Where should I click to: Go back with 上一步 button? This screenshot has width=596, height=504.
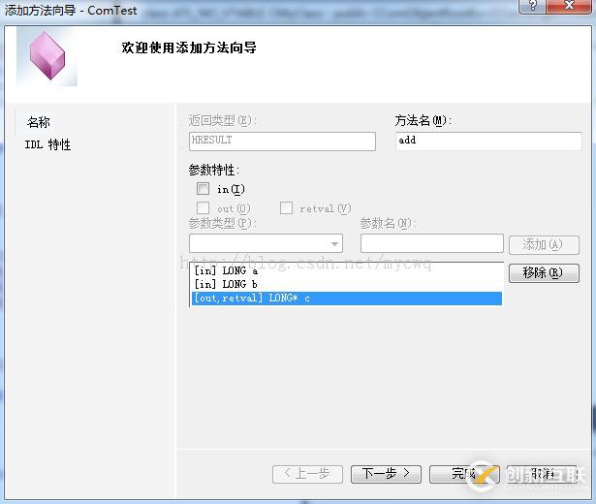[x=307, y=474]
